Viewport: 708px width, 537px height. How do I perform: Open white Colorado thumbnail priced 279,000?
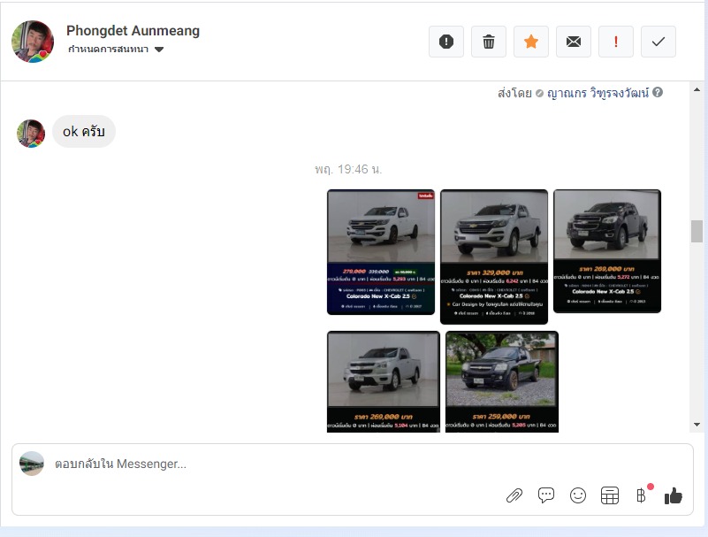[x=381, y=252]
